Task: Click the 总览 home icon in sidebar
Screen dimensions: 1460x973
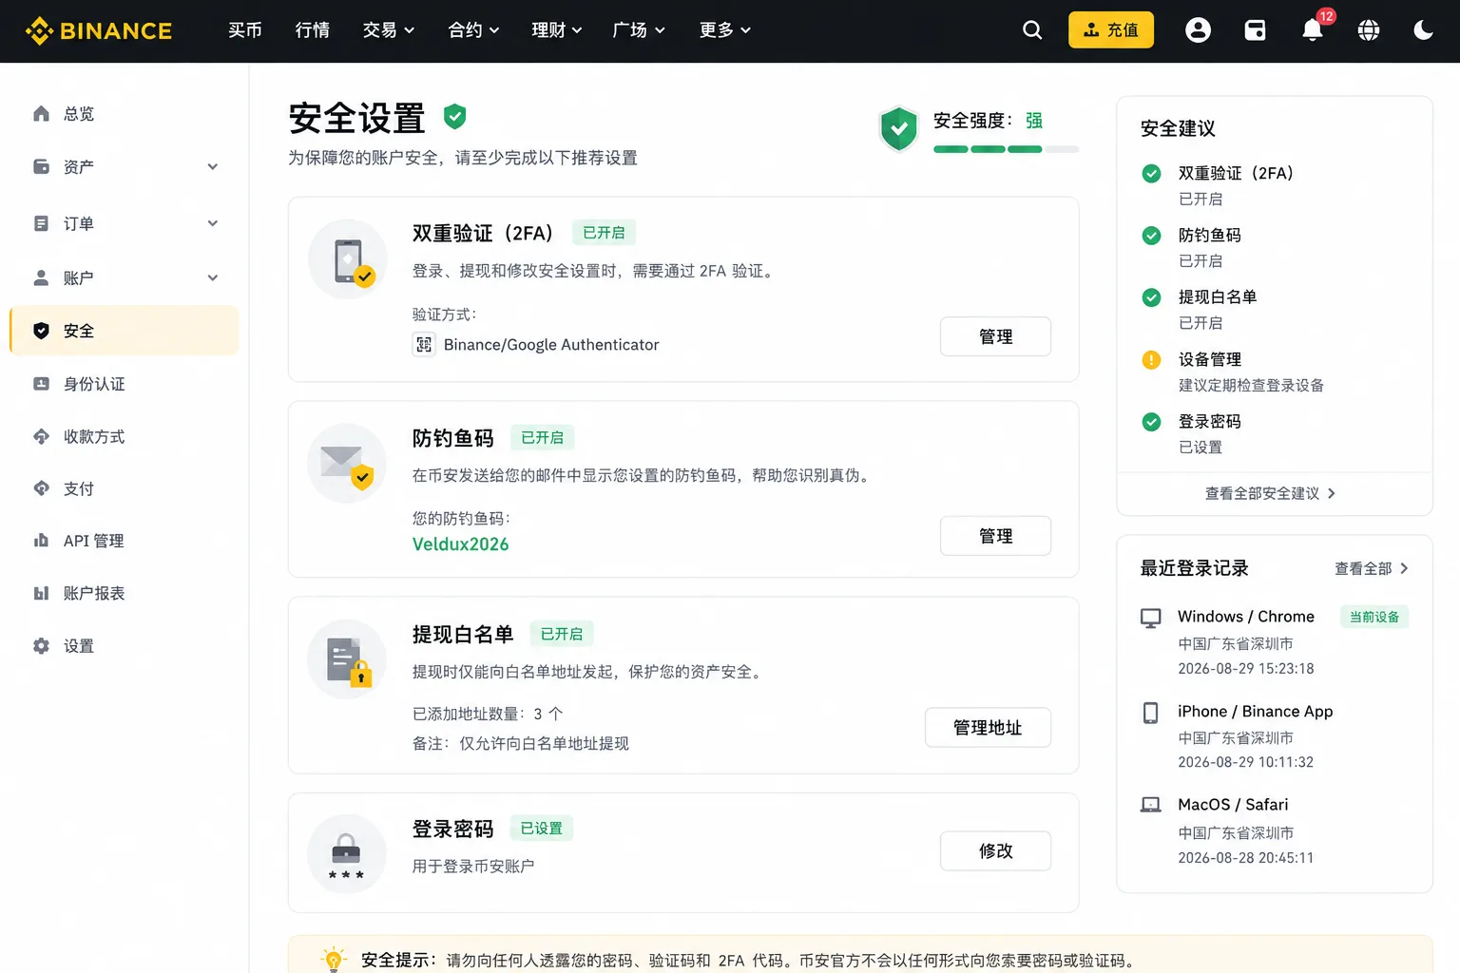Action: point(41,114)
